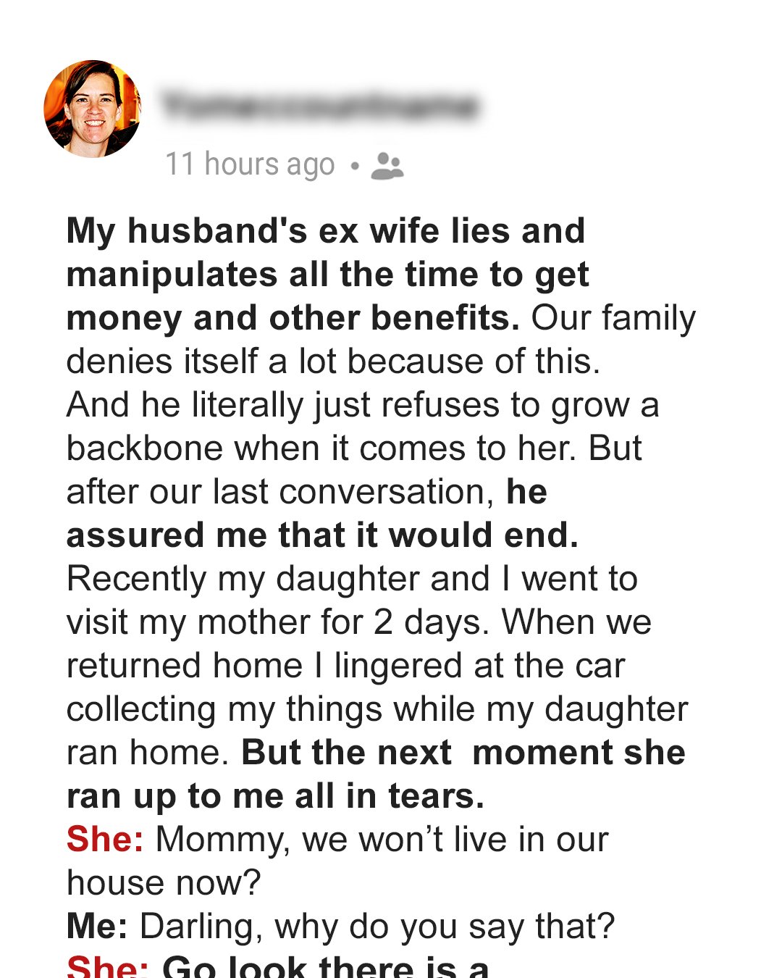Click the first red 'She:' label
This screenshot has width=782, height=978.
(105, 840)
